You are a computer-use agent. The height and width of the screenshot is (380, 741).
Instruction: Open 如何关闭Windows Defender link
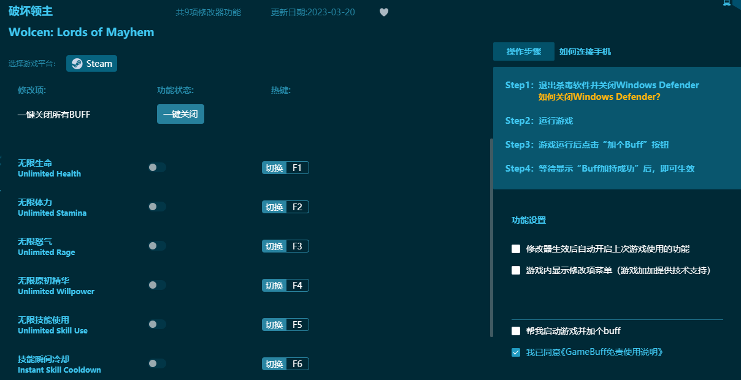tap(599, 97)
